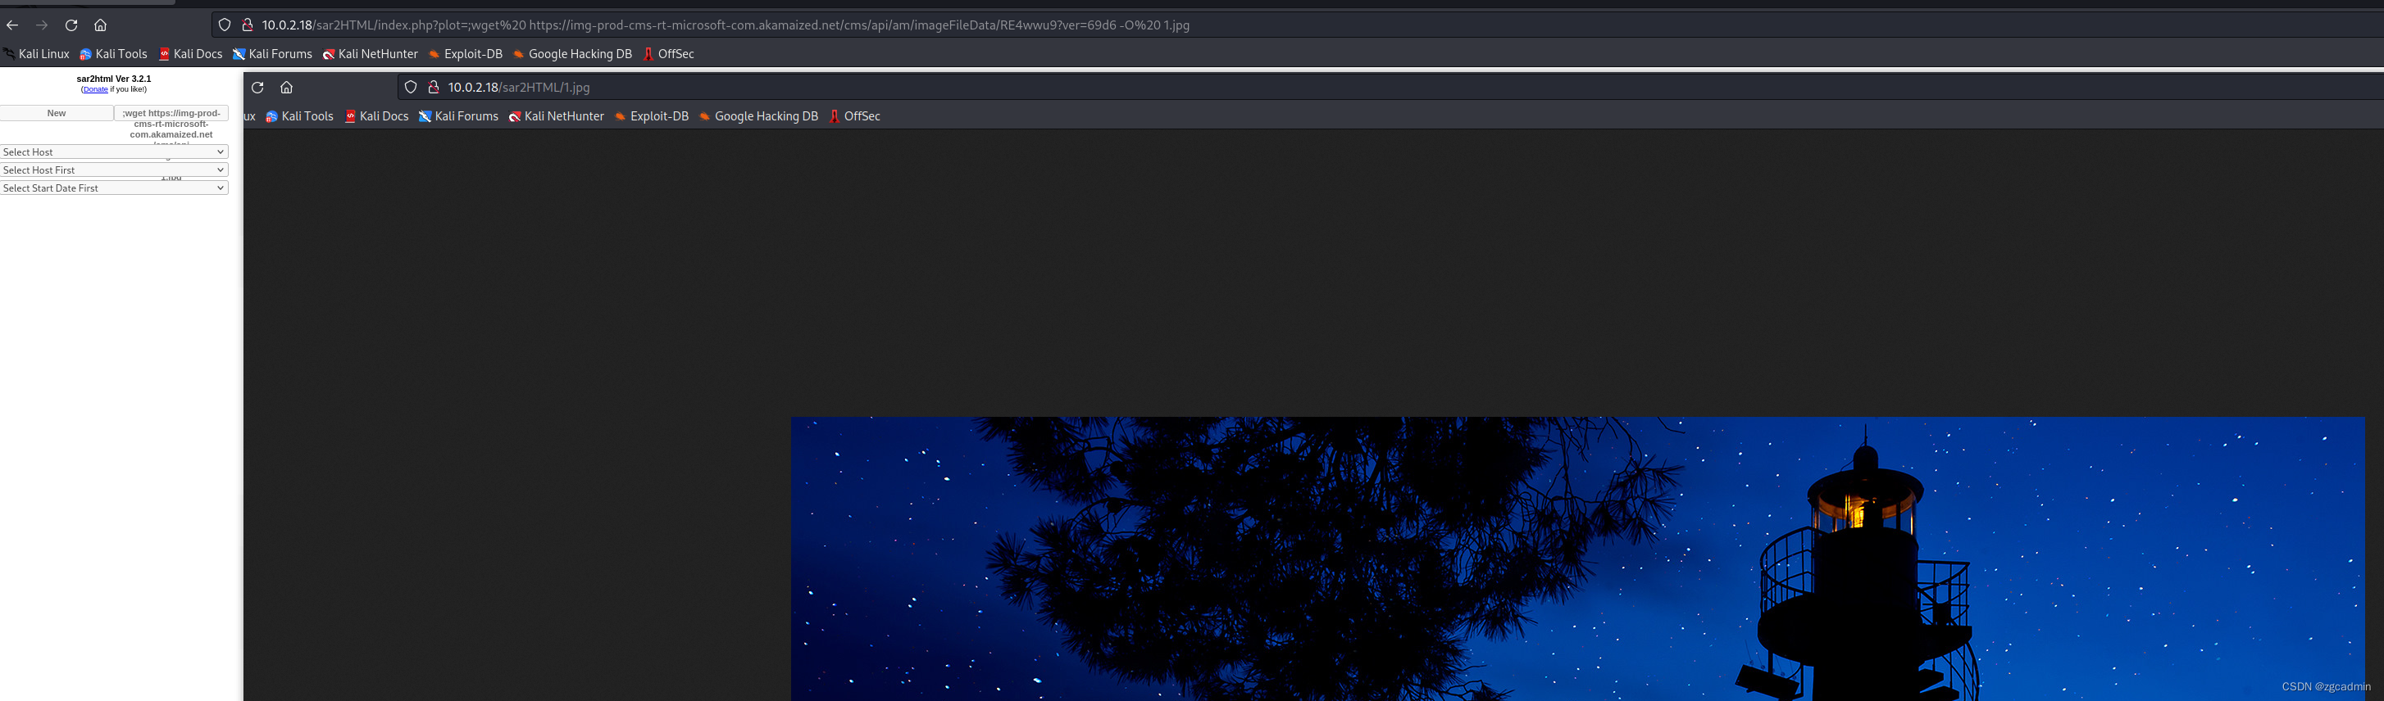
Task: Open the Kali Docs bookmark in the top bar
Action: pos(191,53)
